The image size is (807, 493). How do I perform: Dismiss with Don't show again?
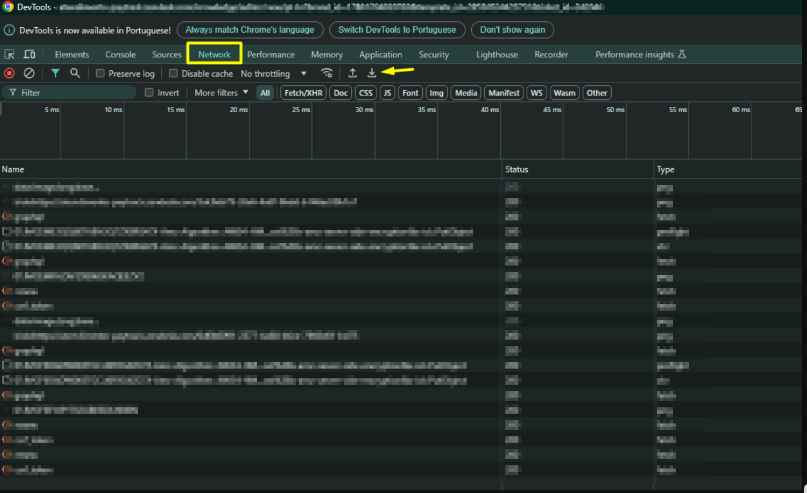pyautogui.click(x=512, y=30)
